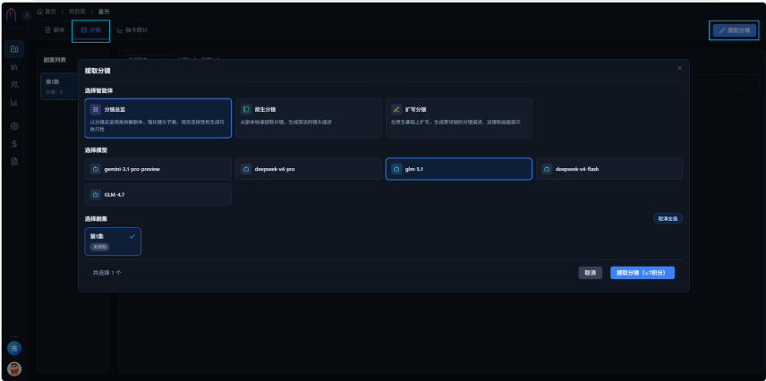The image size is (766, 381).
Task: Open the project library folder sidebar icon
Action: tap(14, 49)
